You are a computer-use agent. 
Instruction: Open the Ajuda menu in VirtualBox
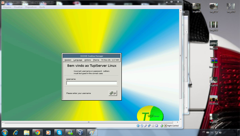tap(42, 7)
